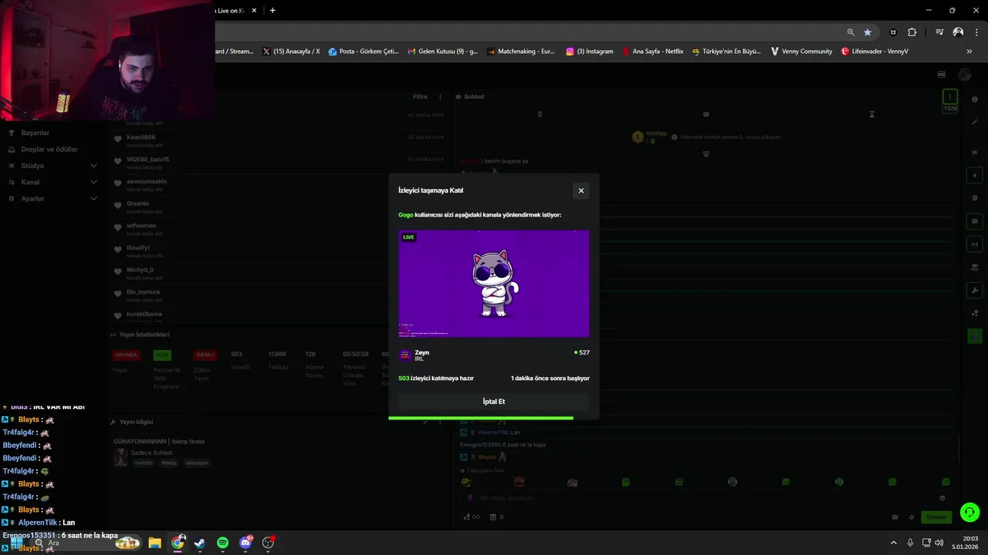Click the Zeyn channel avatar in dialog
988x555 pixels.
click(404, 355)
